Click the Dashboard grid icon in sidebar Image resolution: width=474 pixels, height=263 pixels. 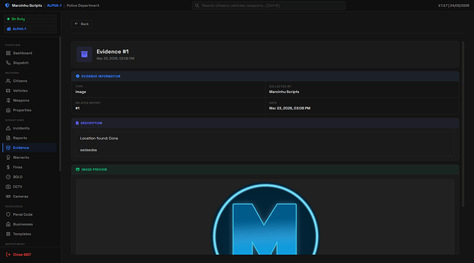pos(8,53)
